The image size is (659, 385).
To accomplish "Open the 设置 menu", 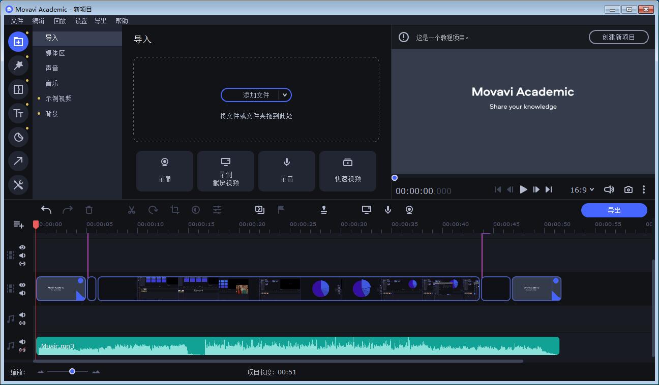I will [x=81, y=21].
